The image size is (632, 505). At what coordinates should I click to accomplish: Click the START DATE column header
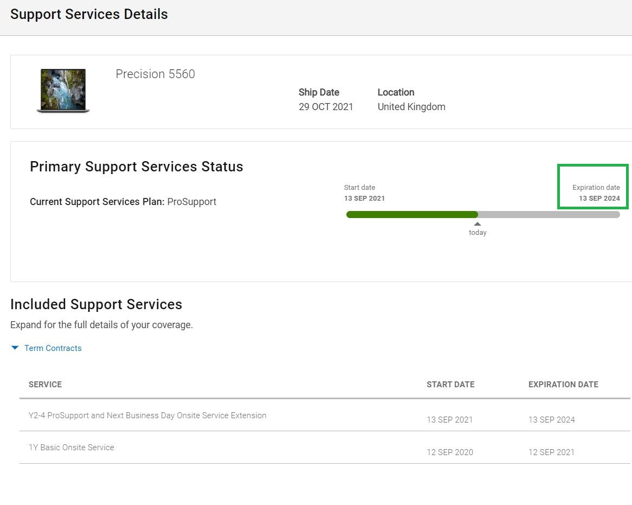point(450,385)
